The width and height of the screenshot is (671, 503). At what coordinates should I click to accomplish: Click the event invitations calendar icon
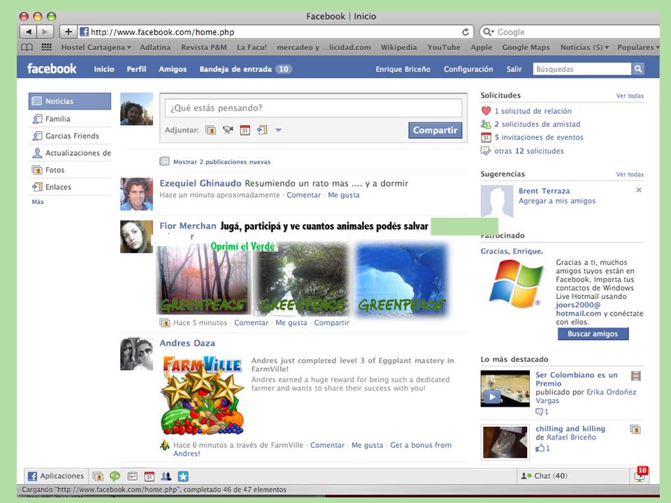coord(486,138)
